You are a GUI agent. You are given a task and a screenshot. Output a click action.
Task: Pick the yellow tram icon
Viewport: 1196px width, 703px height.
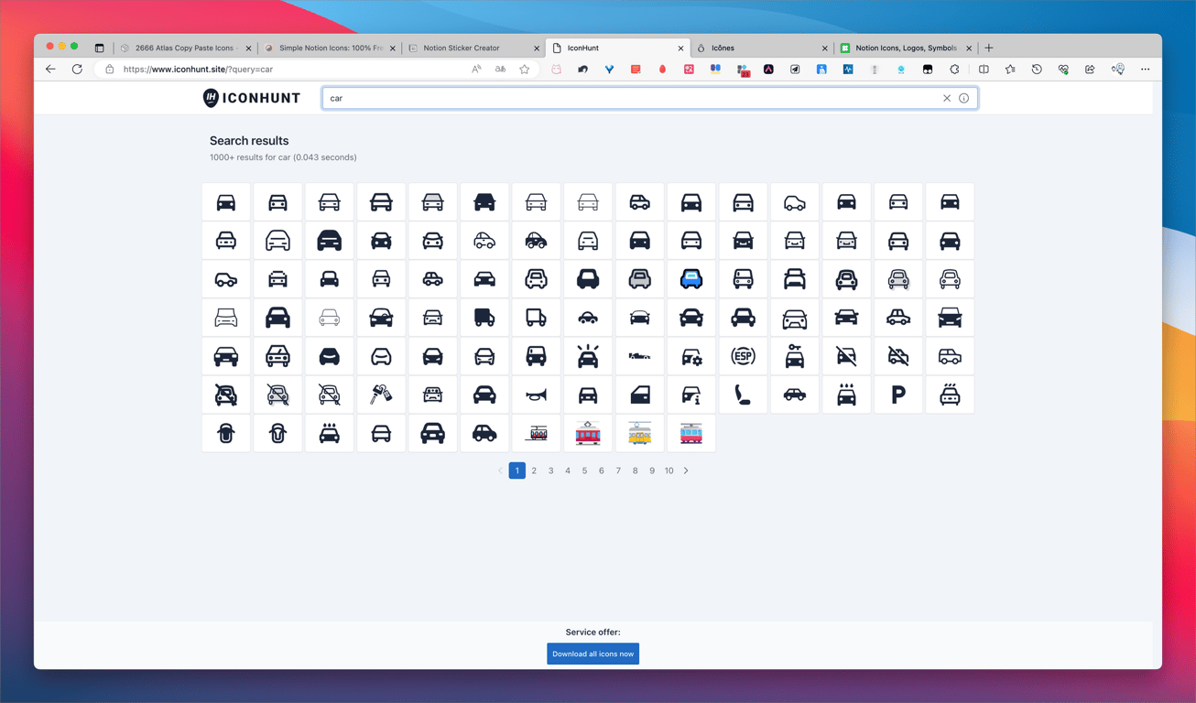[639, 434]
